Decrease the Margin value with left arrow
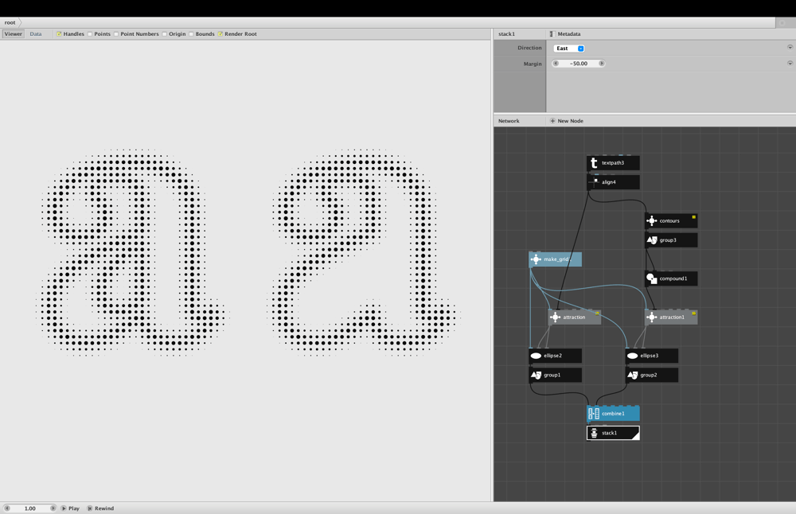The image size is (796, 514). (x=556, y=64)
